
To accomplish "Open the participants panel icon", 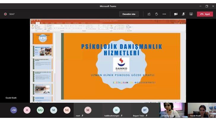I will tap(149, 14).
